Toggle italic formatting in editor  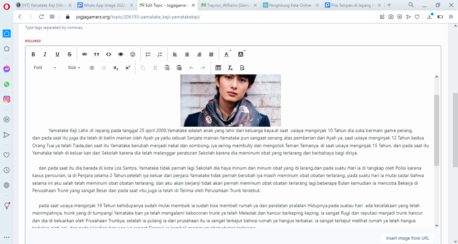point(45,54)
